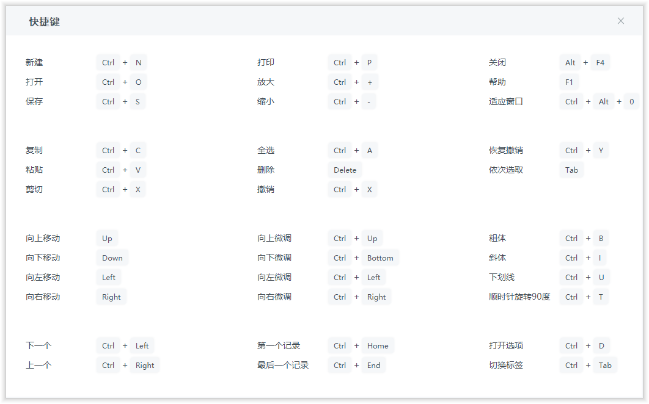Click the D key in 打开选项 row
This screenshot has height=404, width=649.
[601, 345]
